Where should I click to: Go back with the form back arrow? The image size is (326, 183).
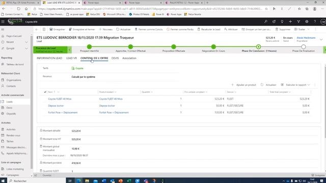tap(37, 29)
